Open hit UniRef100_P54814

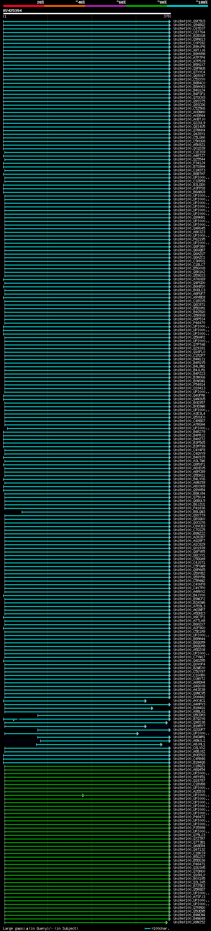(189, 384)
